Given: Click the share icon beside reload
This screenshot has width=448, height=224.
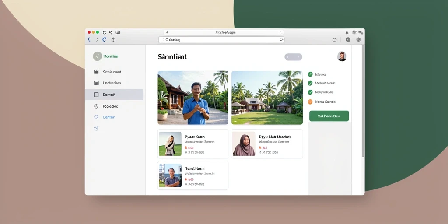Looking at the screenshot, I should [x=113, y=40].
